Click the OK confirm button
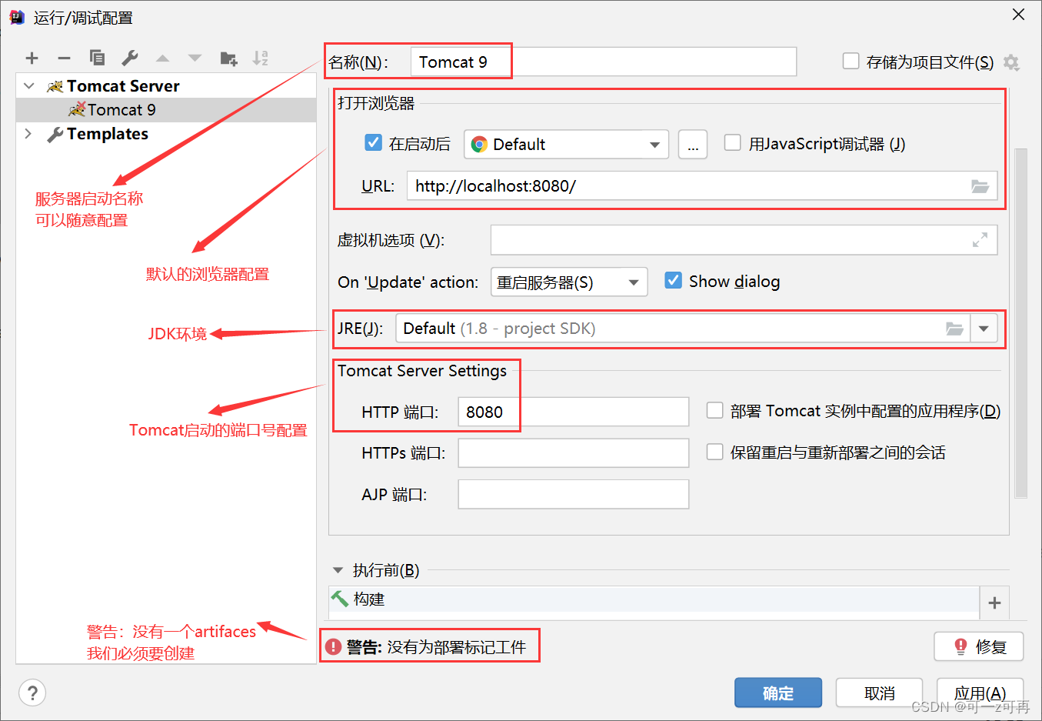This screenshot has height=721, width=1042. 778,693
